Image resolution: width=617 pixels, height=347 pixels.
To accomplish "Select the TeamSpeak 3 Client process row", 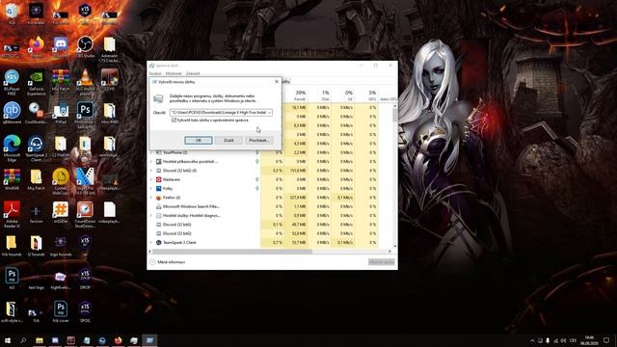I will (x=263, y=243).
